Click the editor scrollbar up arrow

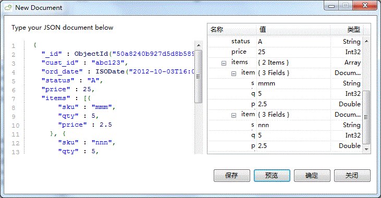click(x=199, y=45)
